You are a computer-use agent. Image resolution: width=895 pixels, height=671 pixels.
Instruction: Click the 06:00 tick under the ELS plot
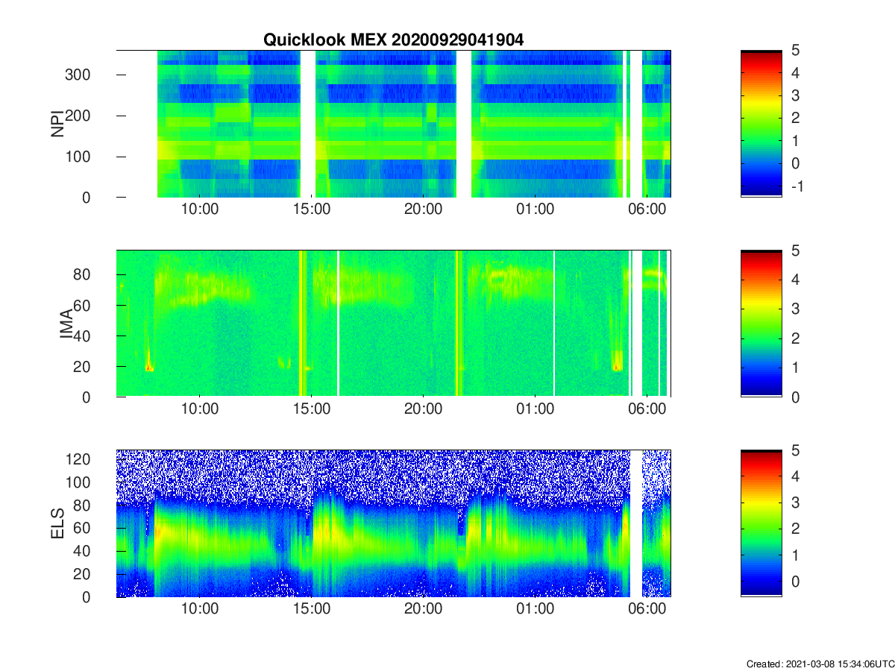647,609
